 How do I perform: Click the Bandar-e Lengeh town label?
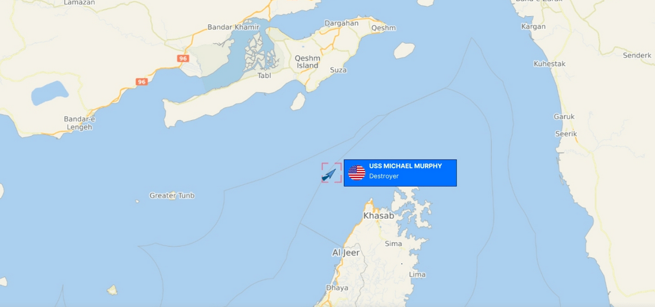(79, 124)
